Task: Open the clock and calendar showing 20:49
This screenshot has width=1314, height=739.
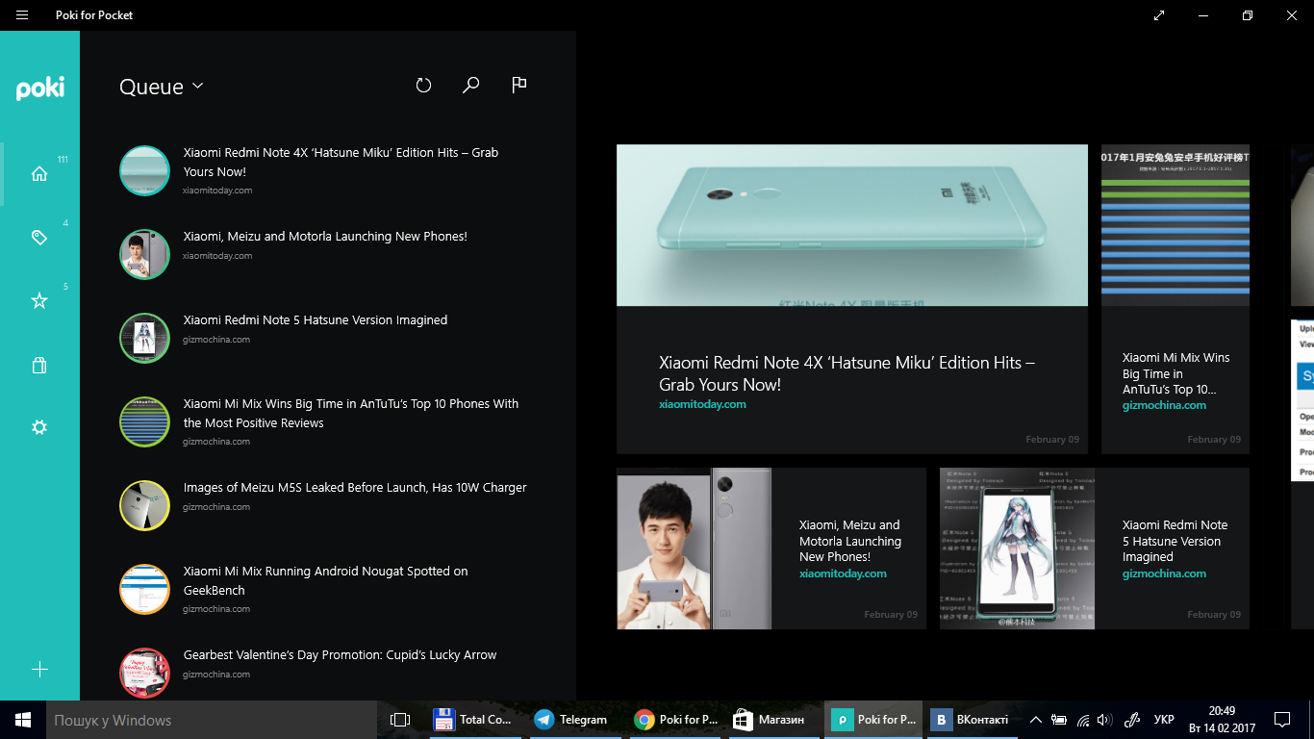Action: (1222, 720)
